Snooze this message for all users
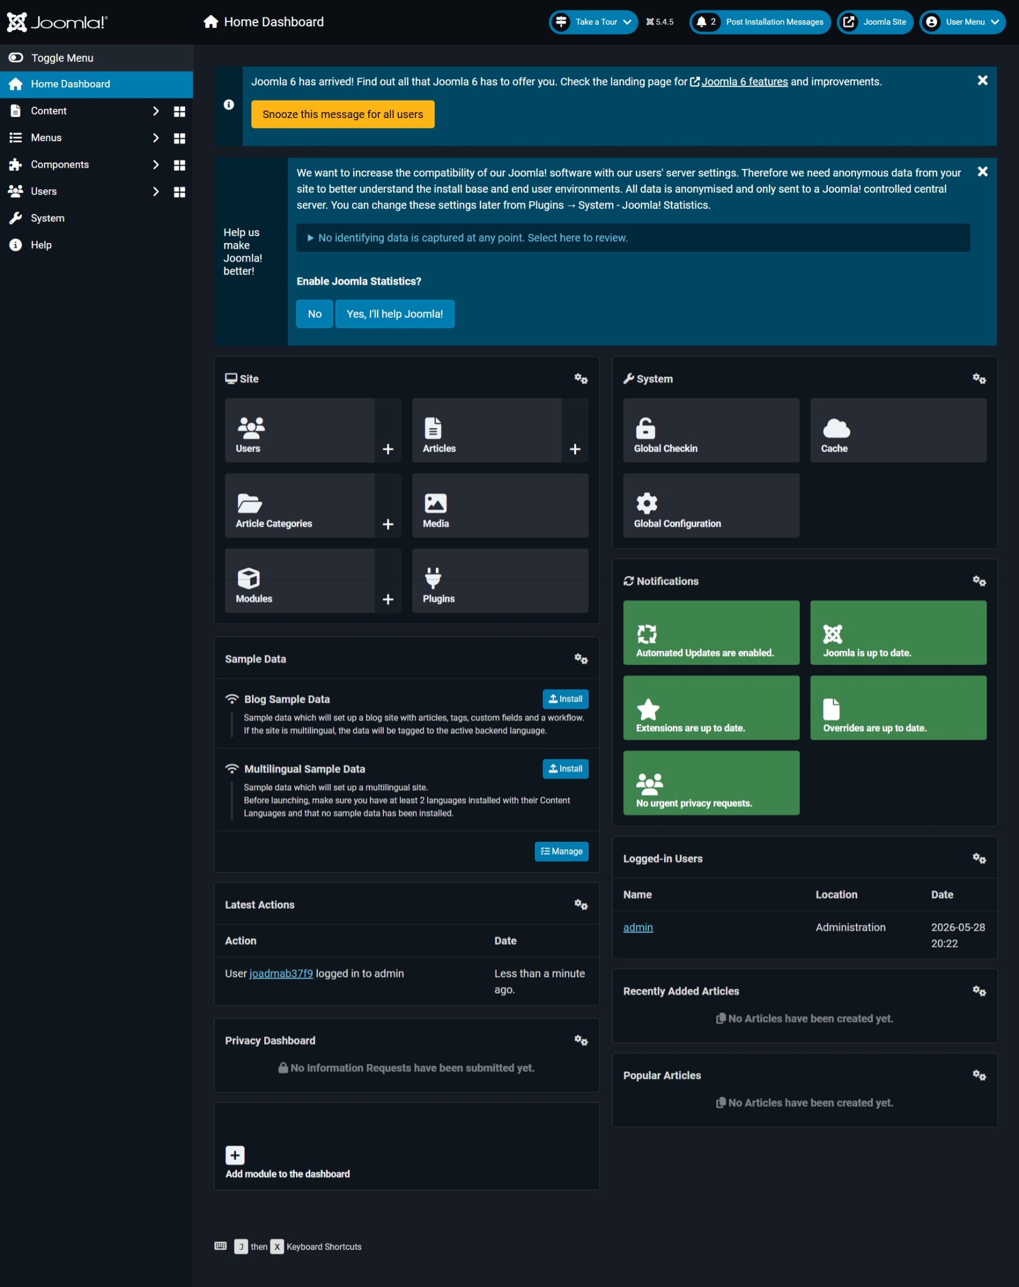 (x=343, y=114)
